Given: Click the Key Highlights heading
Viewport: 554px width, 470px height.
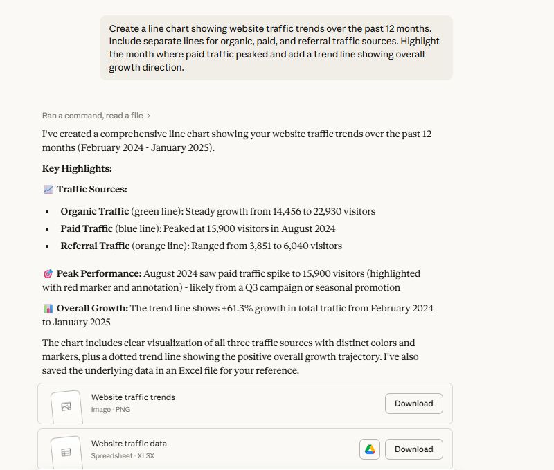Looking at the screenshot, I should pos(76,168).
